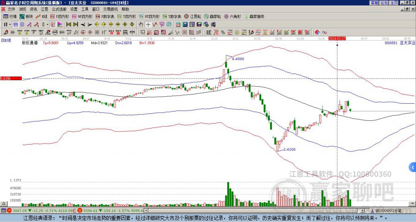416x222 pixels.
Task: Collapse the side panel blue chevron
Action: tap(413, 167)
